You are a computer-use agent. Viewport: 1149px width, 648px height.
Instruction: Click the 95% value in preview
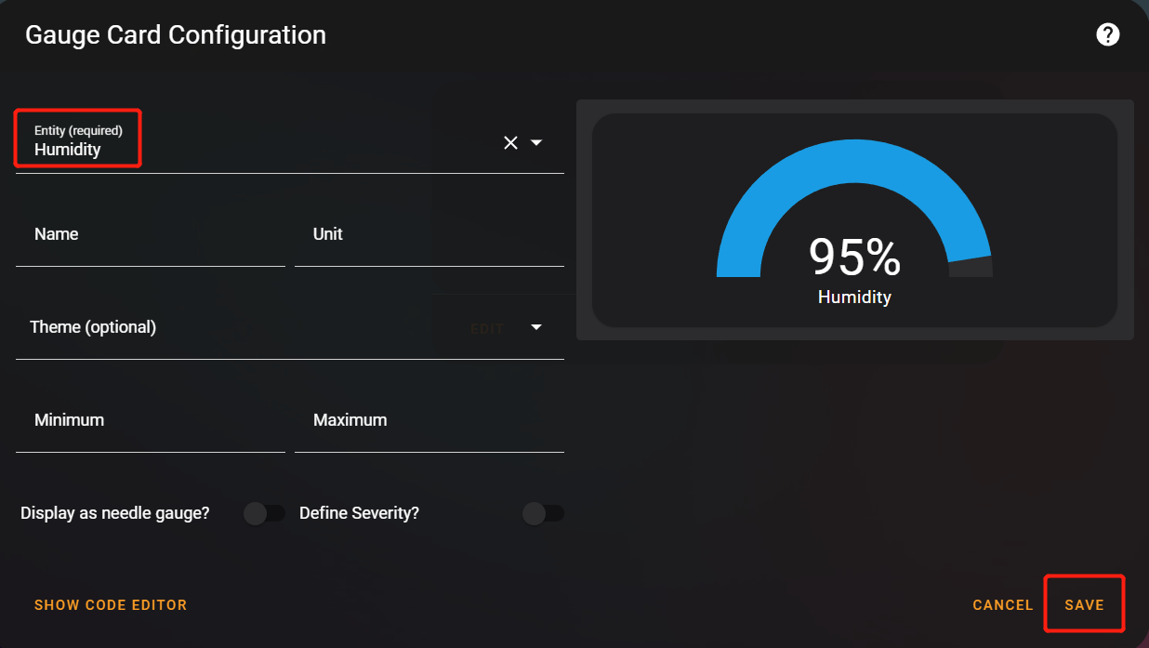[x=854, y=258]
